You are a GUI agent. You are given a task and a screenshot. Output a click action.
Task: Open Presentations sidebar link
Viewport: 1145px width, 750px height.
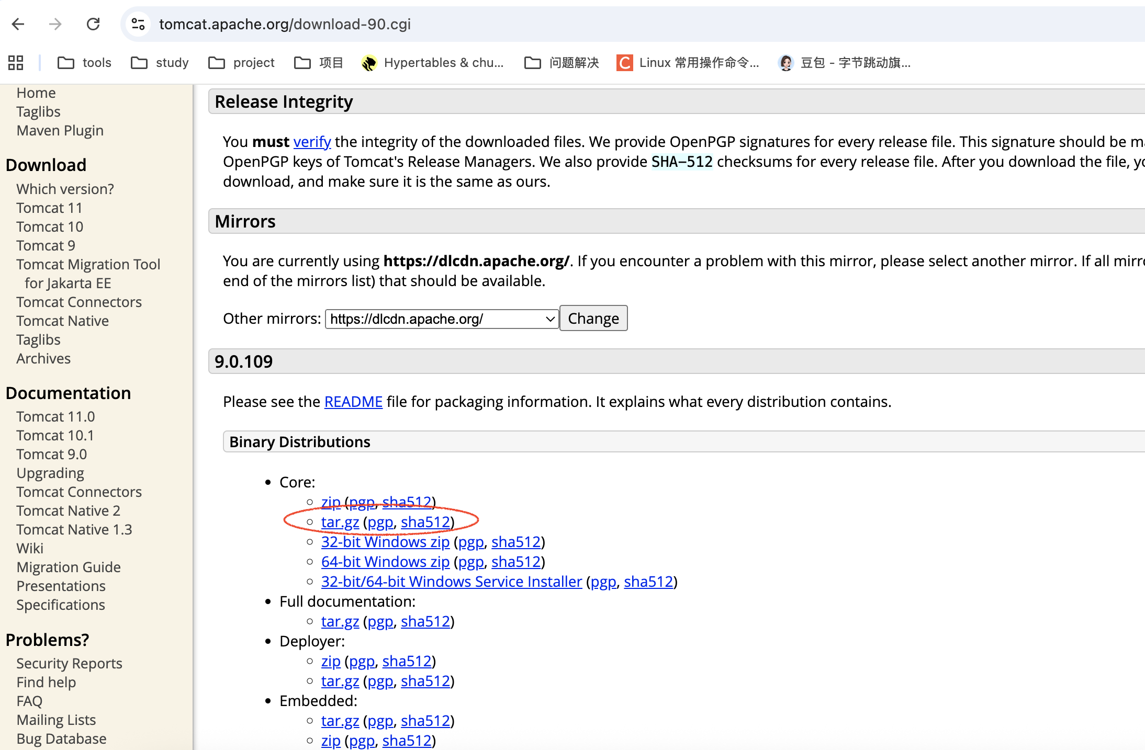(x=61, y=586)
